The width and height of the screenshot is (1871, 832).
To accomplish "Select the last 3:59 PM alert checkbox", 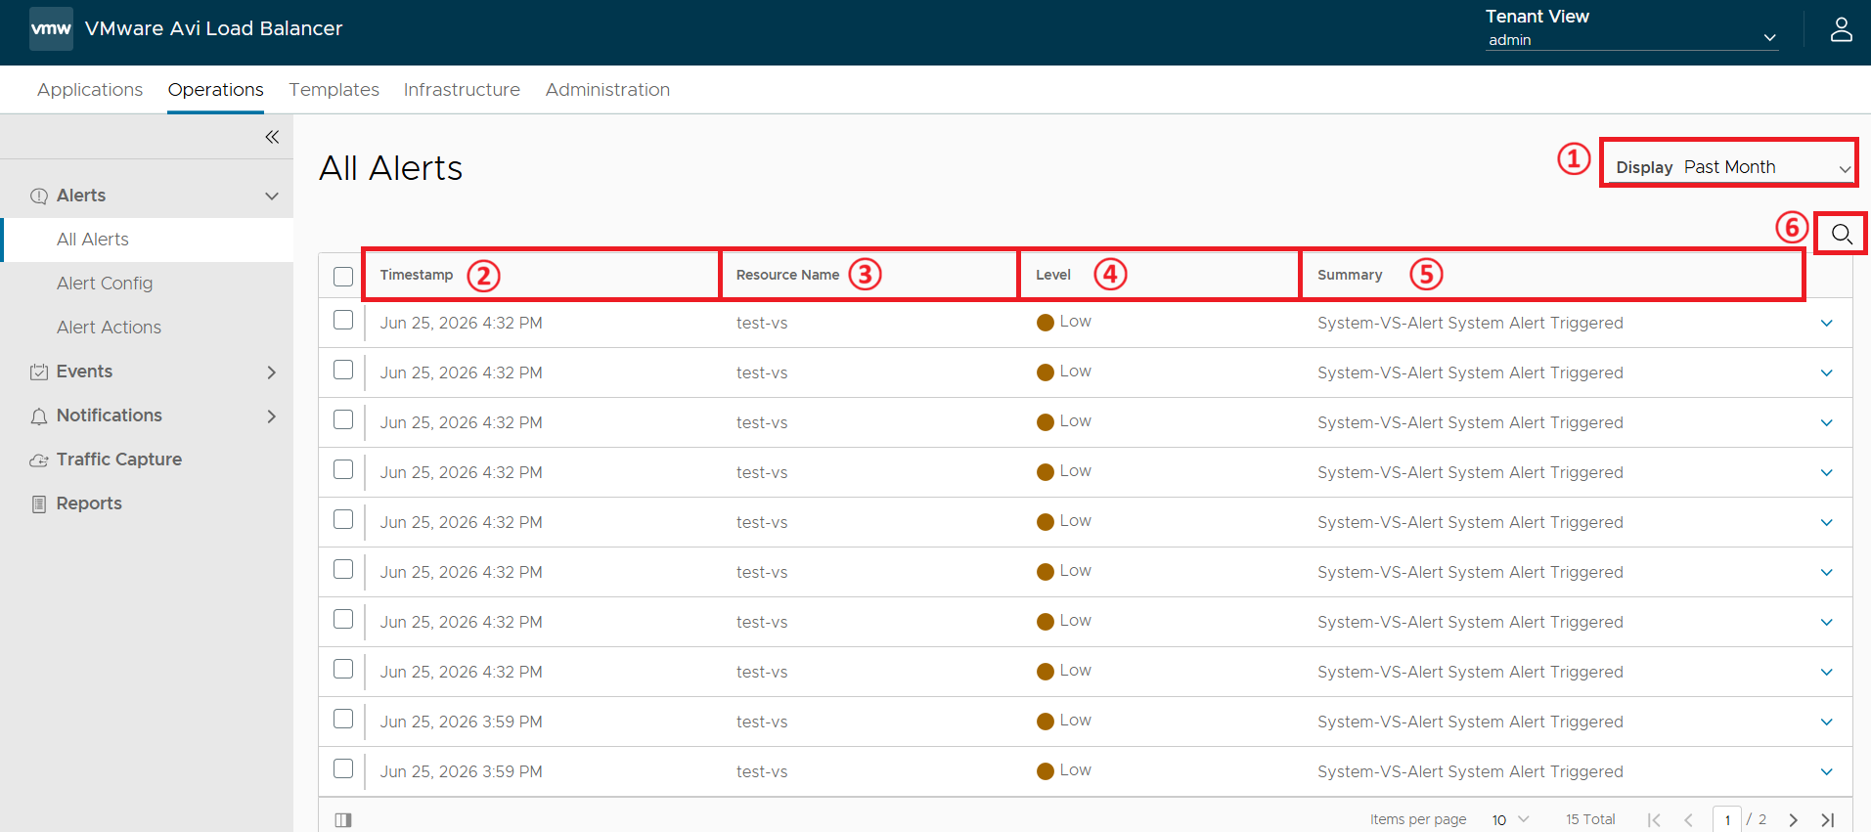I will click(343, 768).
